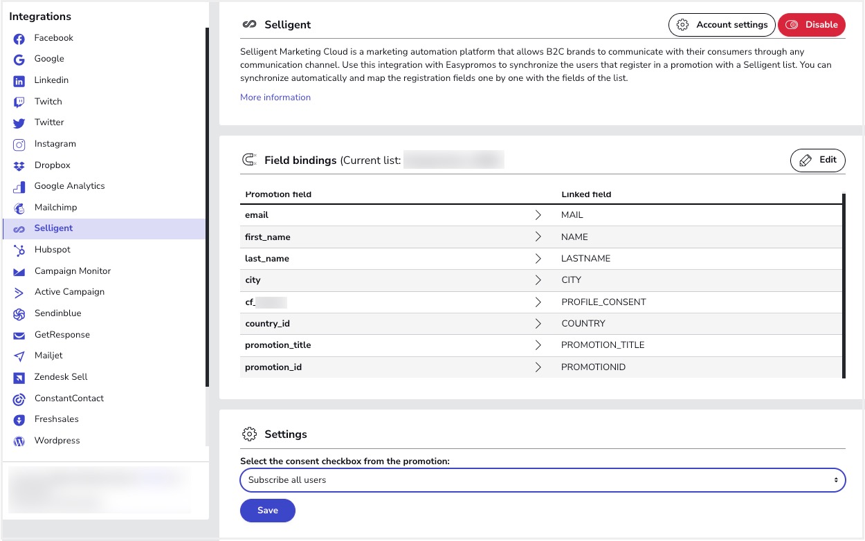The height and width of the screenshot is (541, 865).
Task: Click the PROMOTION_TITLE linked field
Action: 603,345
